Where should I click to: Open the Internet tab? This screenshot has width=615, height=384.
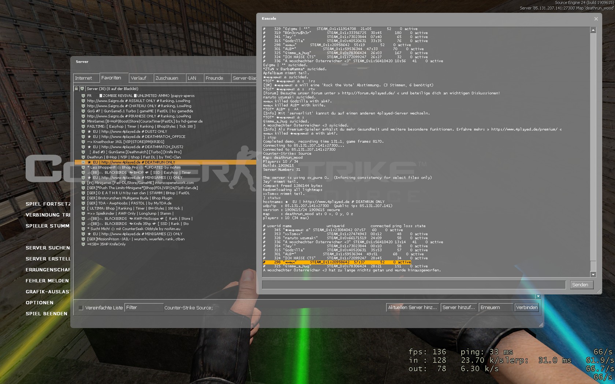pos(86,78)
